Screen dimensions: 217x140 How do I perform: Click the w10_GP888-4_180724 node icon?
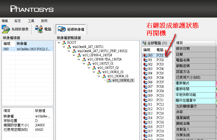[79, 55]
